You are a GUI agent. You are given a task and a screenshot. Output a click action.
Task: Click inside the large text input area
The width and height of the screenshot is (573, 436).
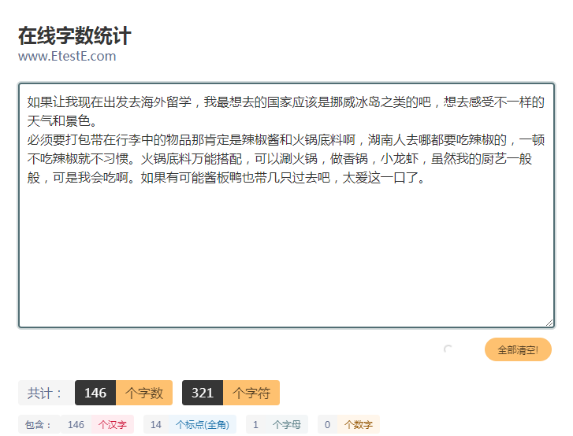(287, 205)
